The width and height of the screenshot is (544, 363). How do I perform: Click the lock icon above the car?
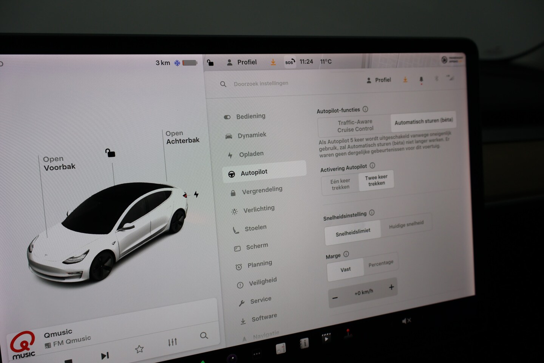pos(110,153)
